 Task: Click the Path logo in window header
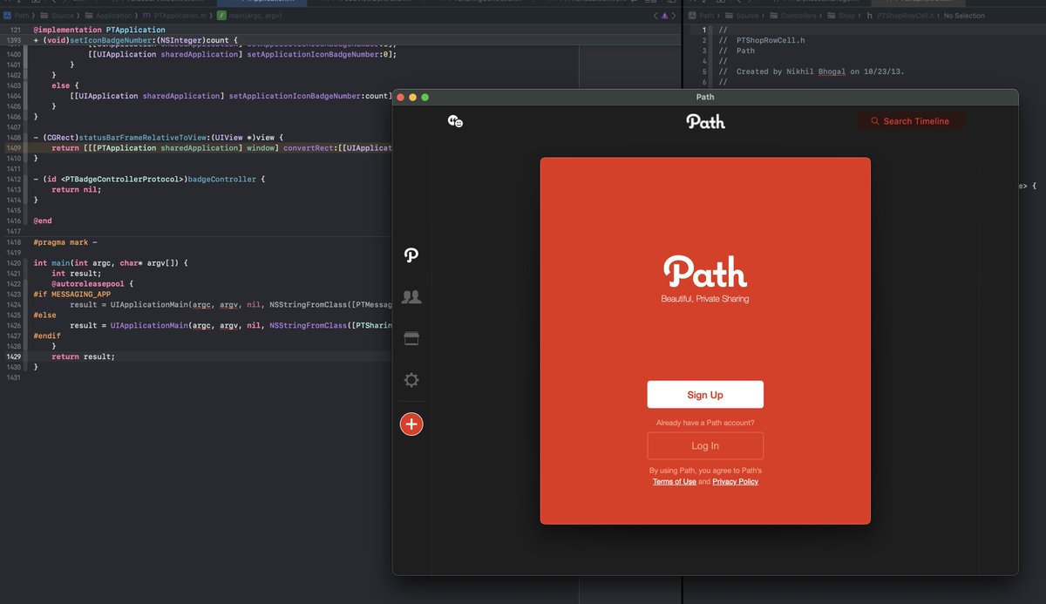(x=705, y=121)
